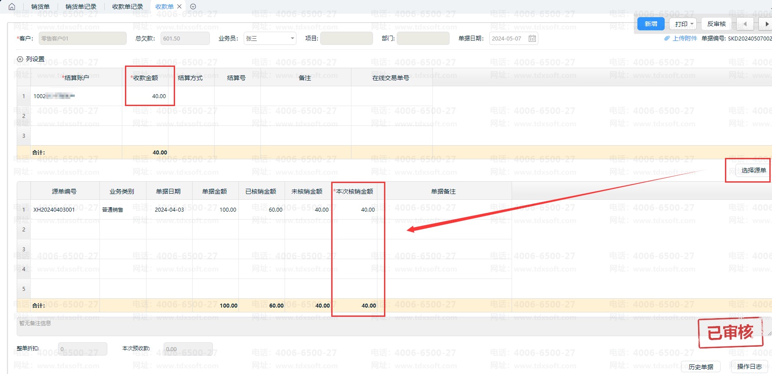The width and height of the screenshot is (772, 374).
Task: Go to previous record with left arrow
Action: (x=745, y=24)
